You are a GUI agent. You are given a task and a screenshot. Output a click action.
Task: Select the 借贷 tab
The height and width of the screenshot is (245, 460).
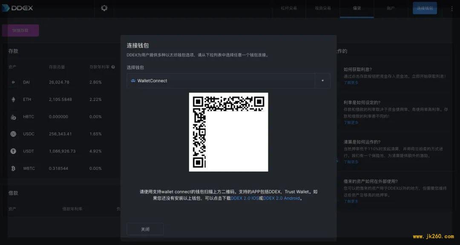coord(357,8)
